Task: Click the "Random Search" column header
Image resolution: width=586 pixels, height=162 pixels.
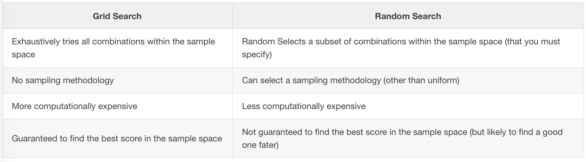Action: (x=408, y=16)
